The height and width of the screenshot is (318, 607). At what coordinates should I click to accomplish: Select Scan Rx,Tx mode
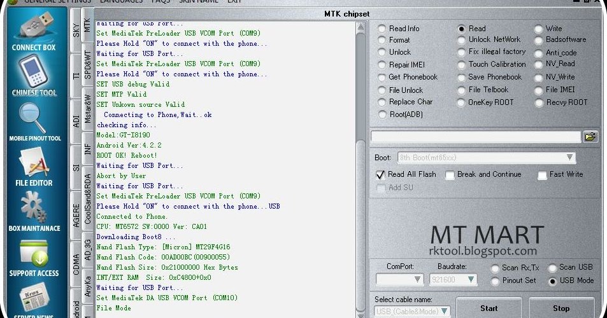coord(495,268)
